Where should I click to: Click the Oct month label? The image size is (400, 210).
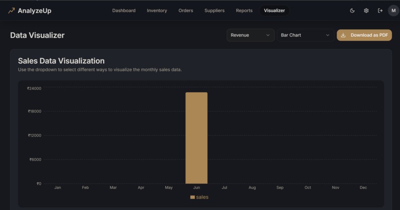pyautogui.click(x=308, y=188)
